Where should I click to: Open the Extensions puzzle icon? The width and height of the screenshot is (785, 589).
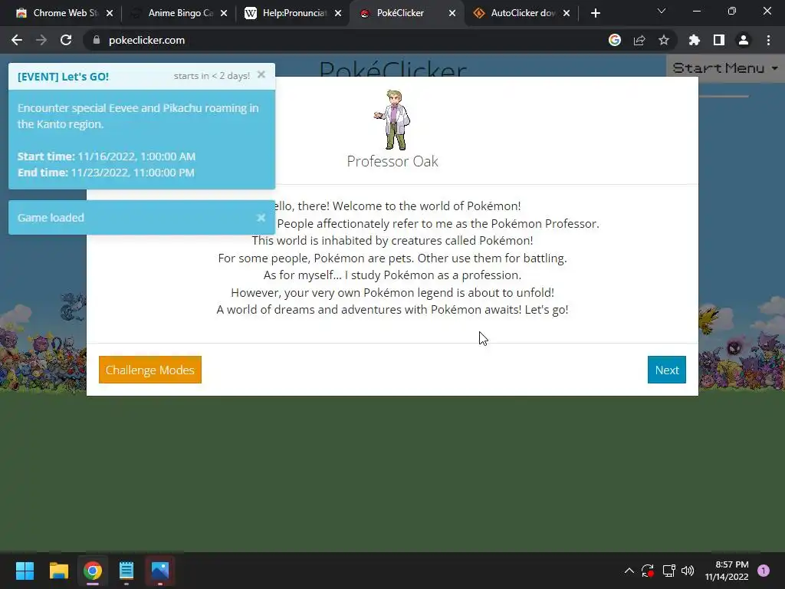point(695,40)
